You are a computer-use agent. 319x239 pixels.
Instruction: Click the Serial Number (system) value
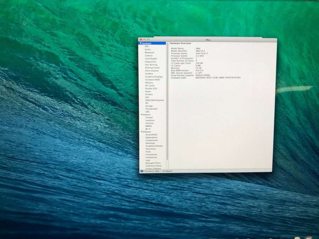(203, 75)
